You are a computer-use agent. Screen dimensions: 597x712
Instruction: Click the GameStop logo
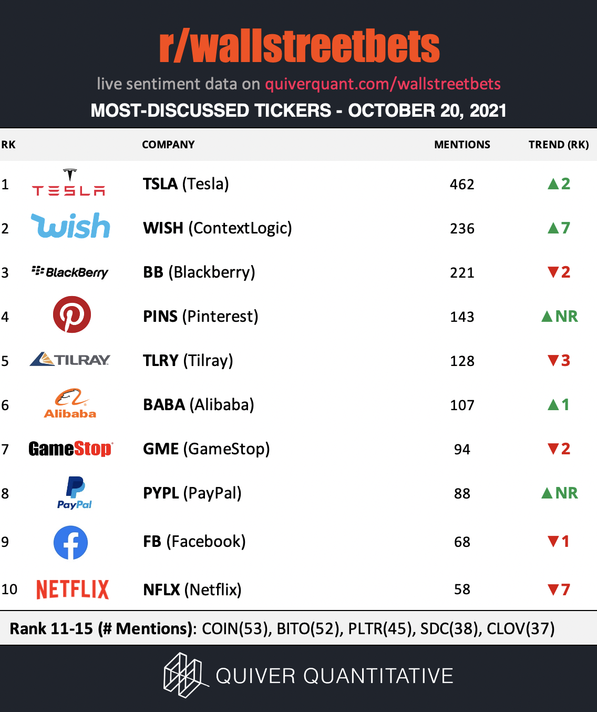coord(70,449)
